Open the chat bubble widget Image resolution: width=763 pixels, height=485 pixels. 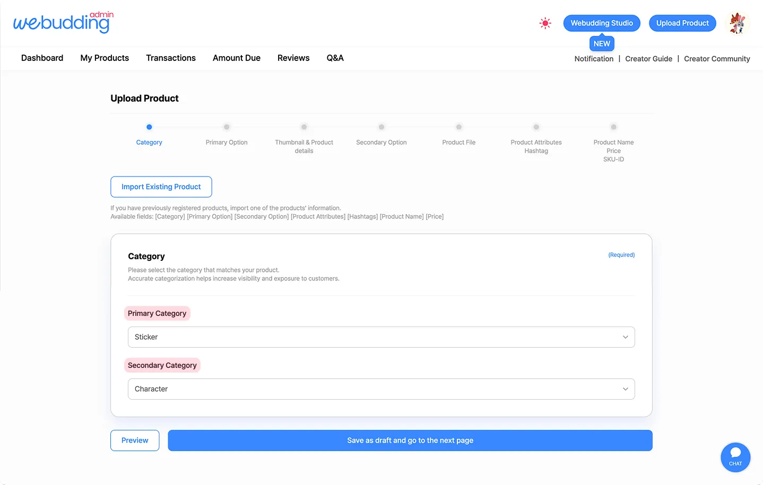[735, 457]
